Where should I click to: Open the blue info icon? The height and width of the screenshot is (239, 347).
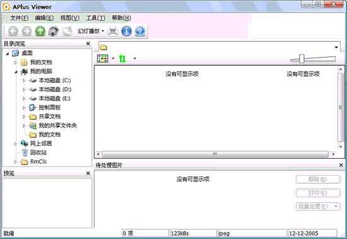(x=127, y=31)
